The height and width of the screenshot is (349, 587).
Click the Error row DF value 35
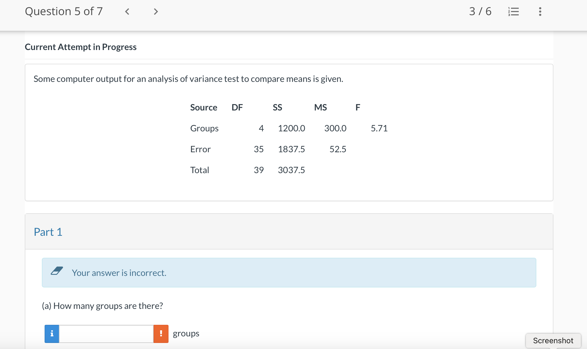click(x=259, y=149)
